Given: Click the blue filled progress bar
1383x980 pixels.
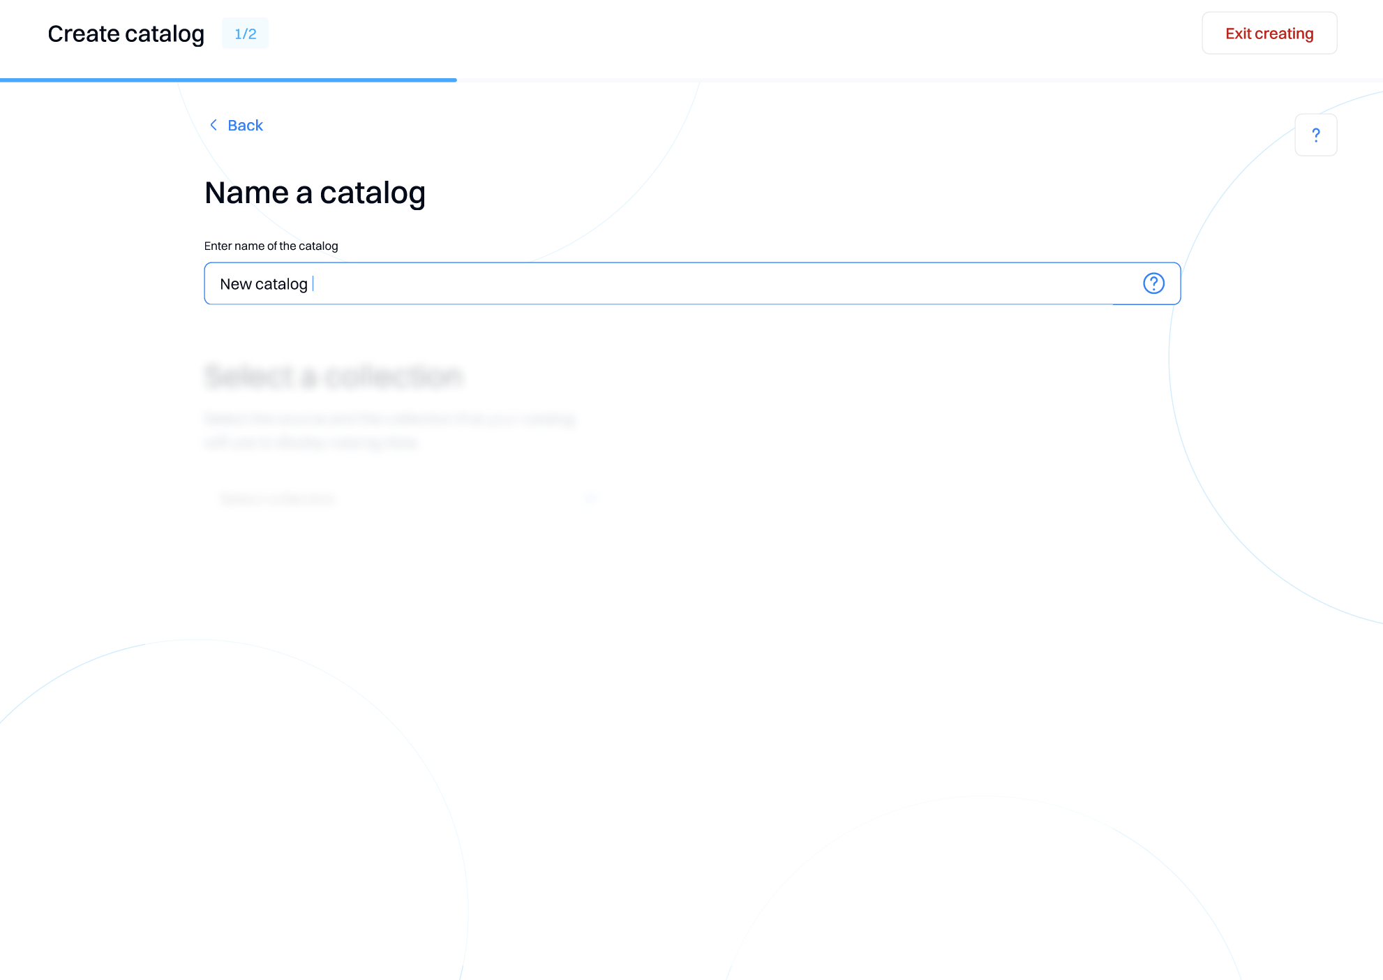Looking at the screenshot, I should coord(228,80).
